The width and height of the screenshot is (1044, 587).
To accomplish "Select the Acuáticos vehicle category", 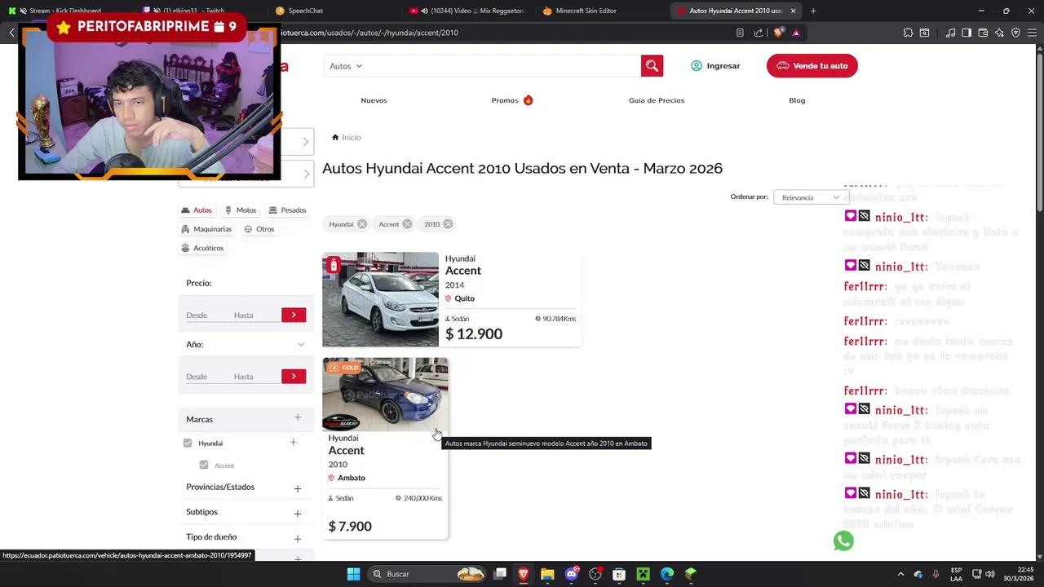I will tap(202, 248).
